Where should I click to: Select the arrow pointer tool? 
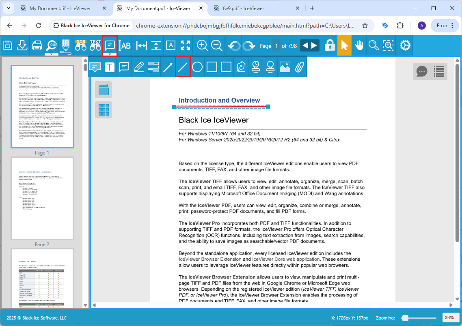(x=344, y=45)
